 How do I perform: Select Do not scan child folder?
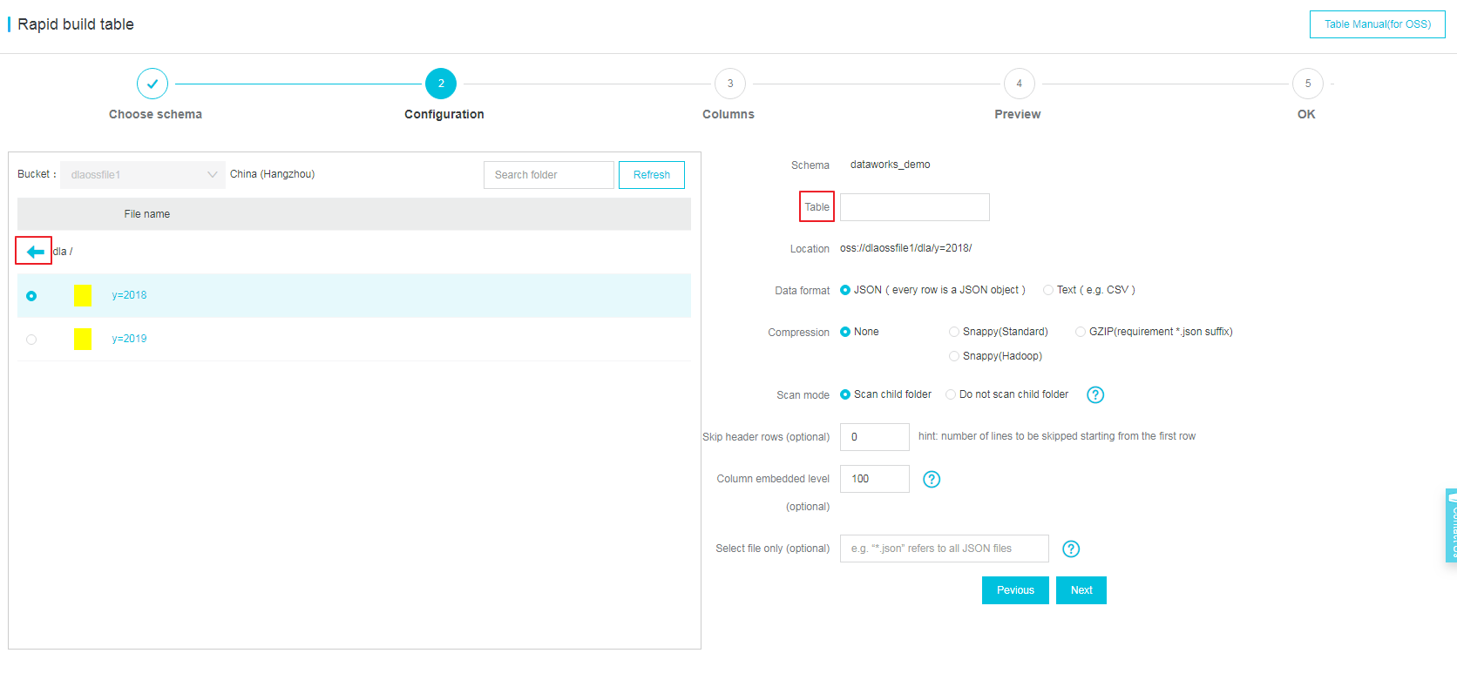(951, 394)
